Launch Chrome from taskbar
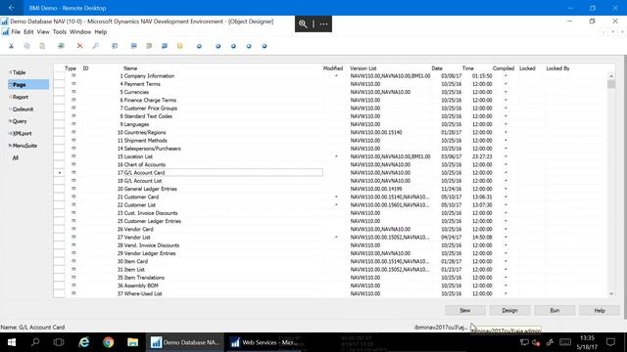The image size is (627, 352). click(x=109, y=342)
